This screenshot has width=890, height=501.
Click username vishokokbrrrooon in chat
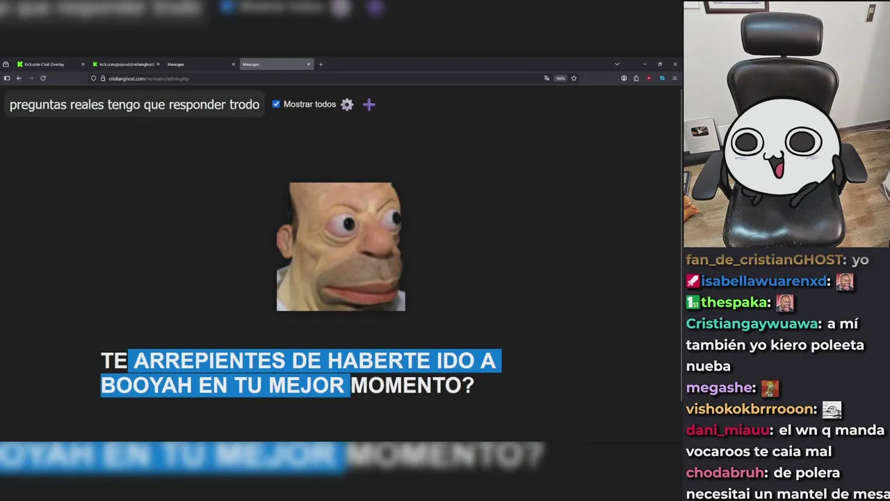pyautogui.click(x=750, y=409)
